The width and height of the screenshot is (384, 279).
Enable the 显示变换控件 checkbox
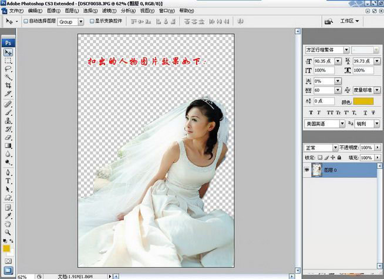point(91,21)
